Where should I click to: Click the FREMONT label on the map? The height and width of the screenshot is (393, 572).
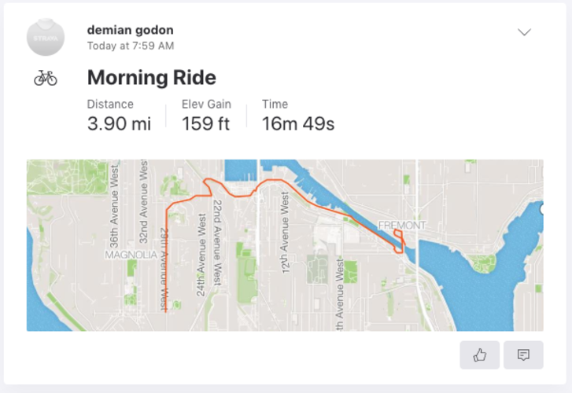[x=401, y=226]
